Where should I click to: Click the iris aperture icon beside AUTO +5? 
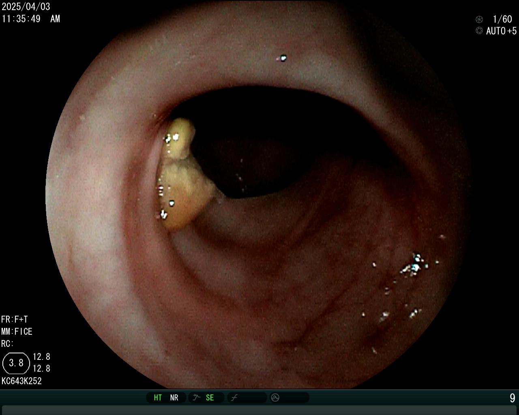tap(479, 31)
